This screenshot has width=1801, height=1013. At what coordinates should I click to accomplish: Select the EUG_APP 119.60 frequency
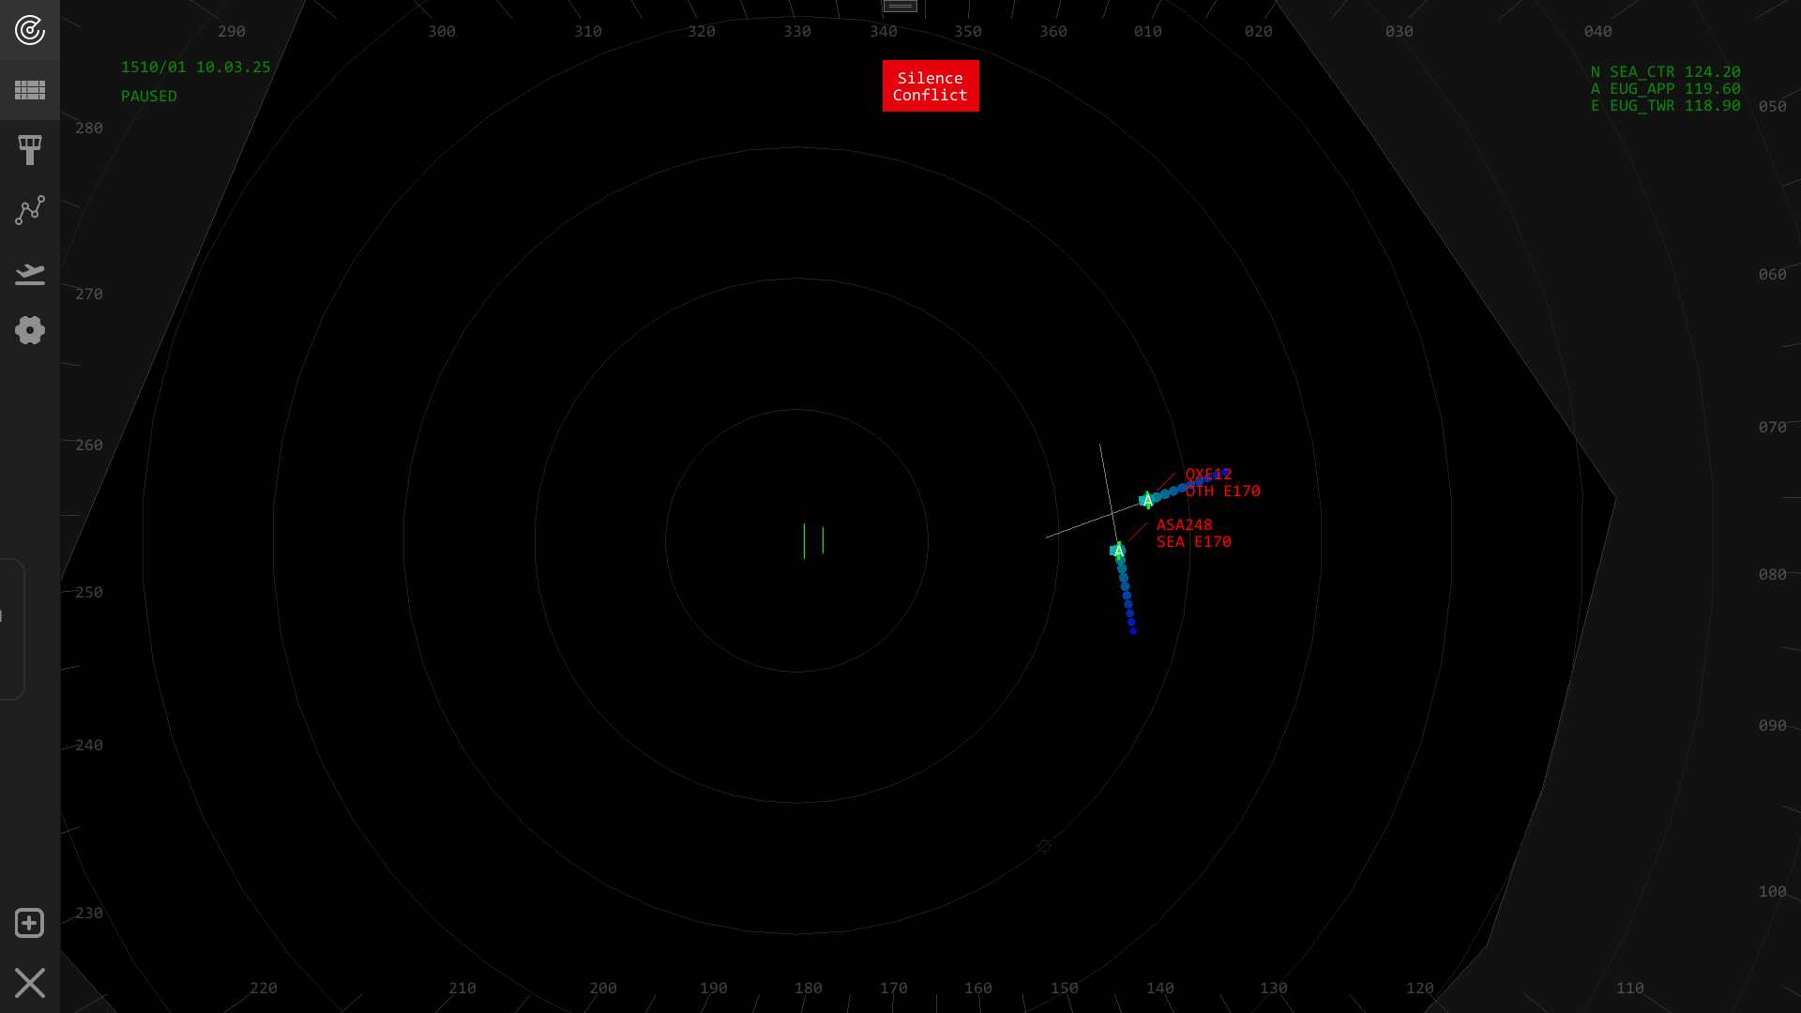[x=1666, y=89]
